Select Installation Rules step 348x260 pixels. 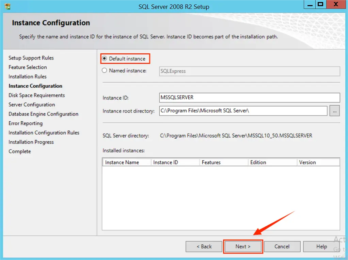click(27, 76)
